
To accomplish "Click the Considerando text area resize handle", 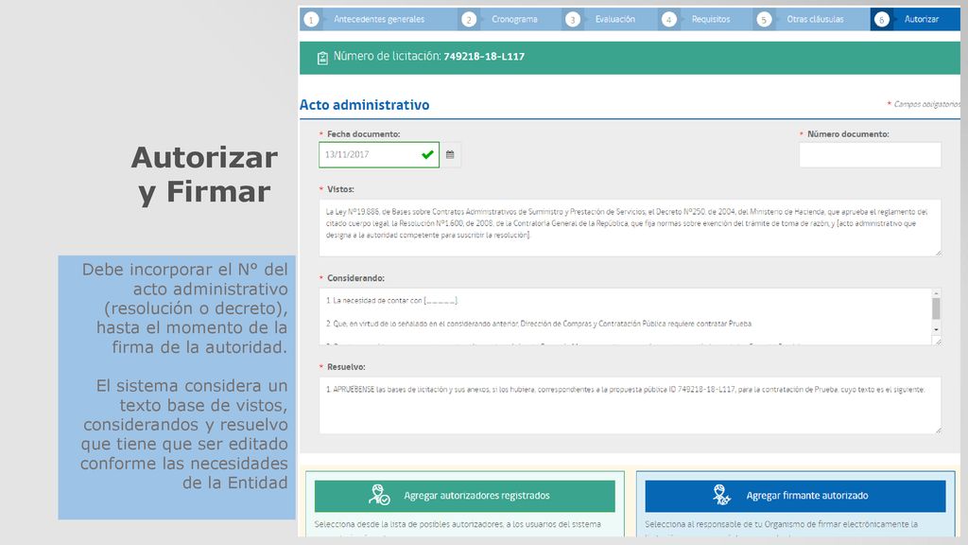I will click(939, 342).
